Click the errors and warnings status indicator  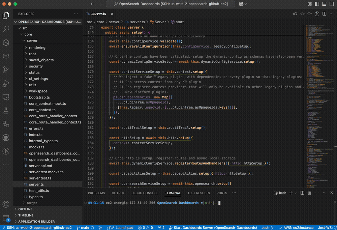pyautogui.click(x=146, y=228)
